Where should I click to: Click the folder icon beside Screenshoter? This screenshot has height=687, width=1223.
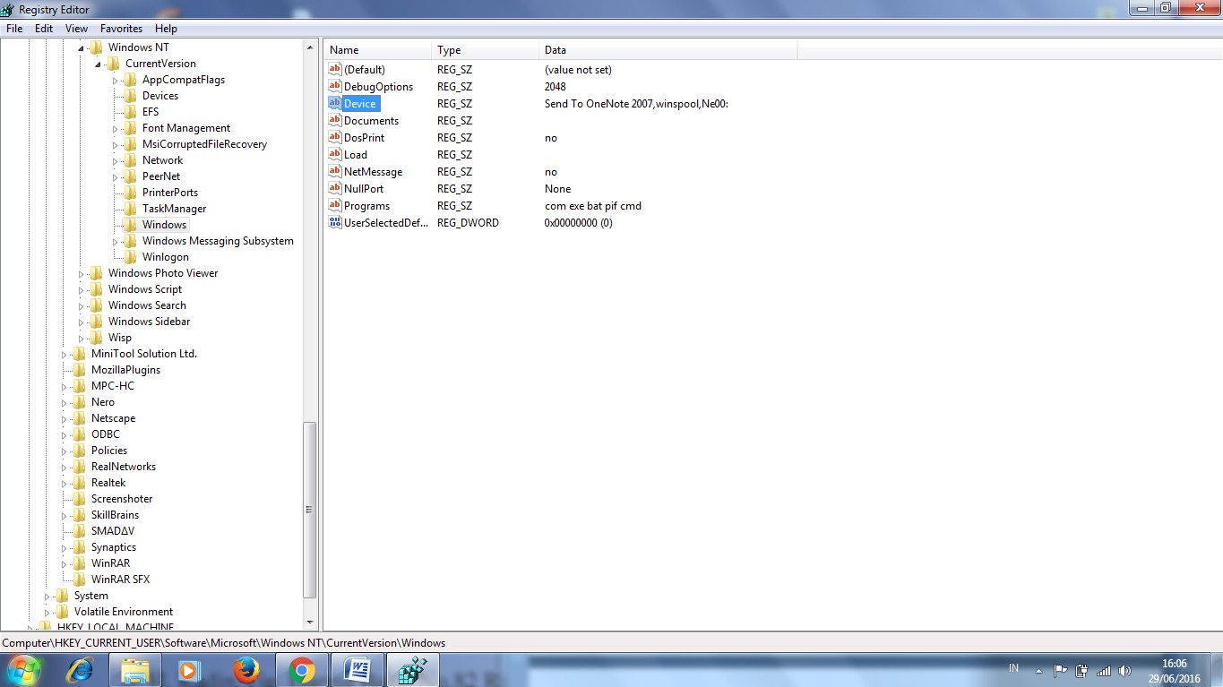point(80,499)
